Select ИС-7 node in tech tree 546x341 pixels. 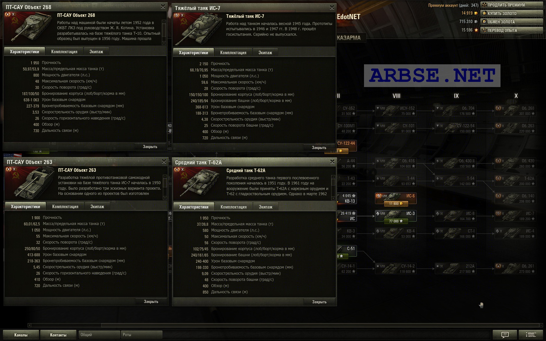coord(515,216)
